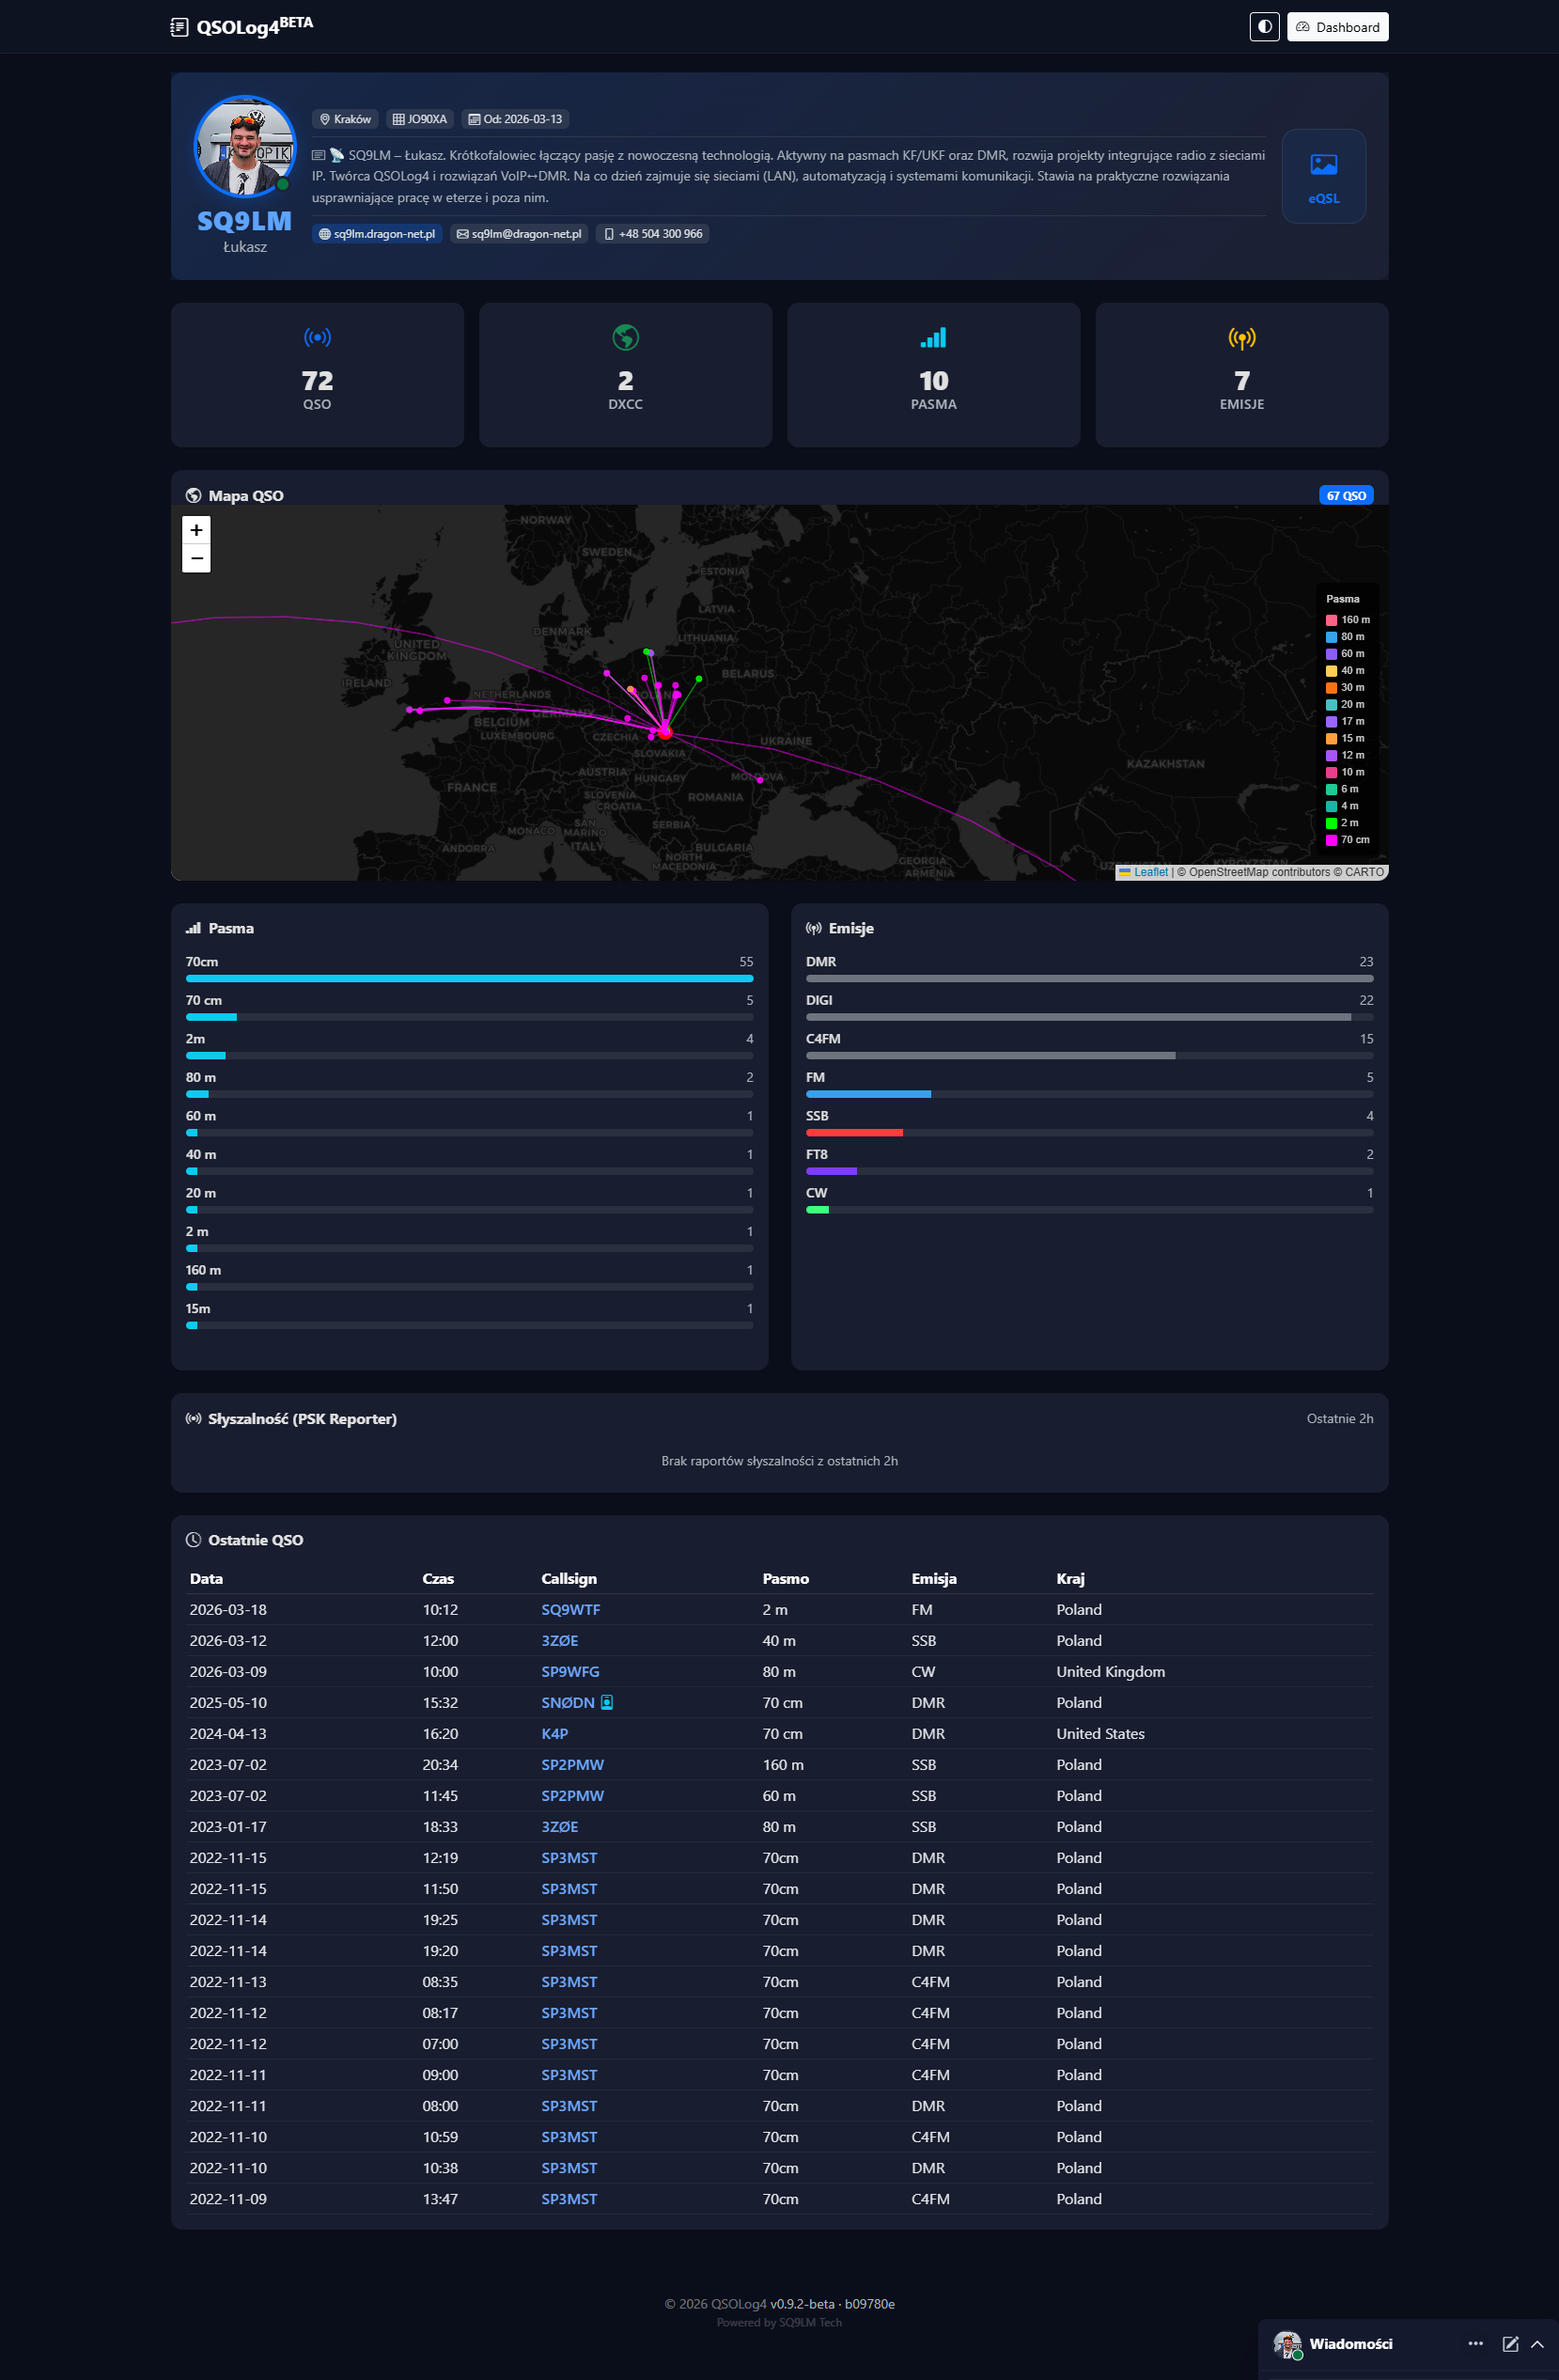The image size is (1559, 2380).
Task: Compose a new message in Wiadomości
Action: coord(1510,2343)
